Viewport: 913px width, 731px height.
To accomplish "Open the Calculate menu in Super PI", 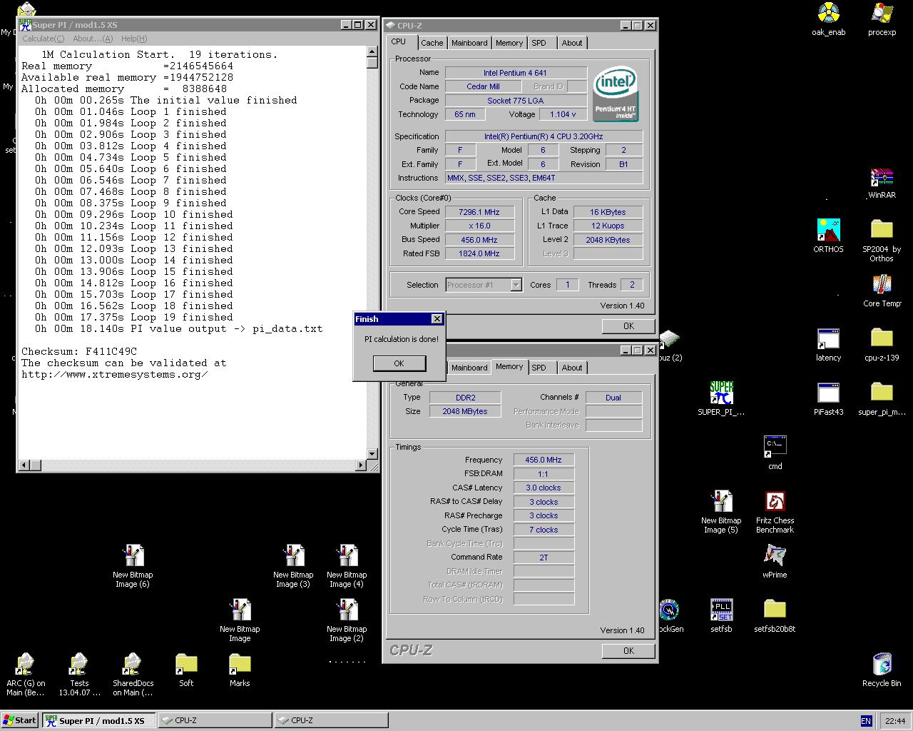I will click(43, 39).
